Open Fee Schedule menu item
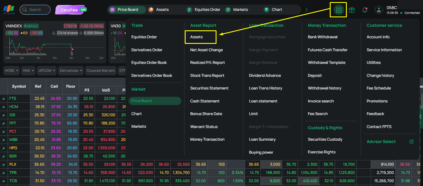The width and height of the screenshot is (423, 186). point(379,88)
